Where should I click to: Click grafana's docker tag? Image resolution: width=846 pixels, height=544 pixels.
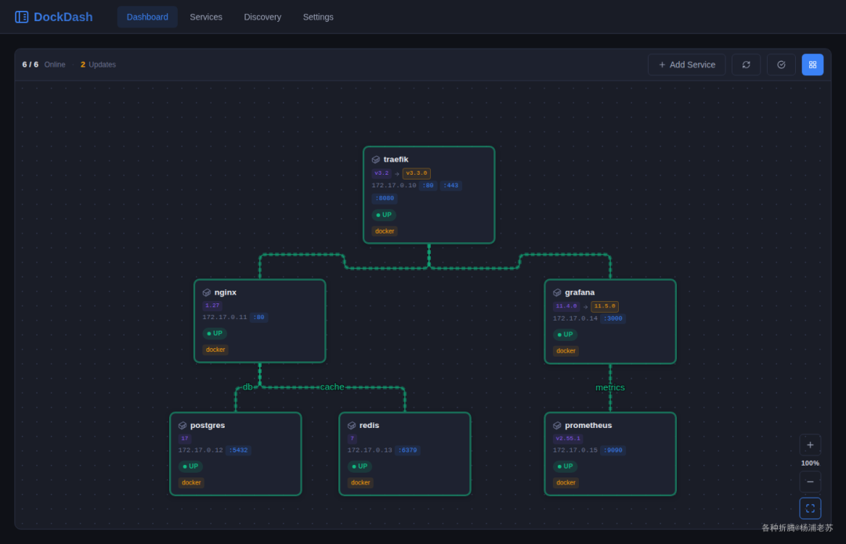[x=566, y=351]
